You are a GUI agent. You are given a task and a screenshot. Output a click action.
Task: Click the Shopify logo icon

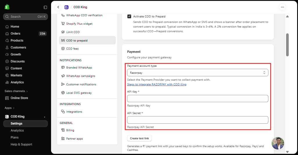coord(7,7)
